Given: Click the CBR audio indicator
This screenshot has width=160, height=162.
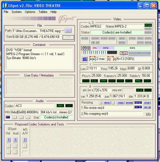Looking at the screenshot, I should [60, 106].
